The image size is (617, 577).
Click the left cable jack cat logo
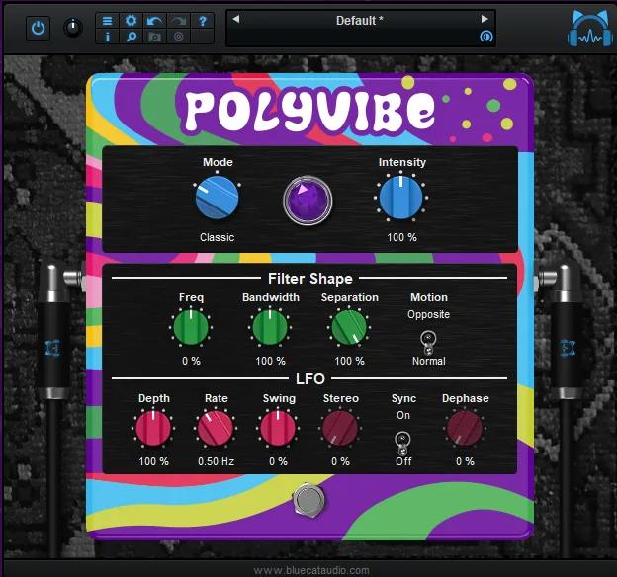(52, 348)
